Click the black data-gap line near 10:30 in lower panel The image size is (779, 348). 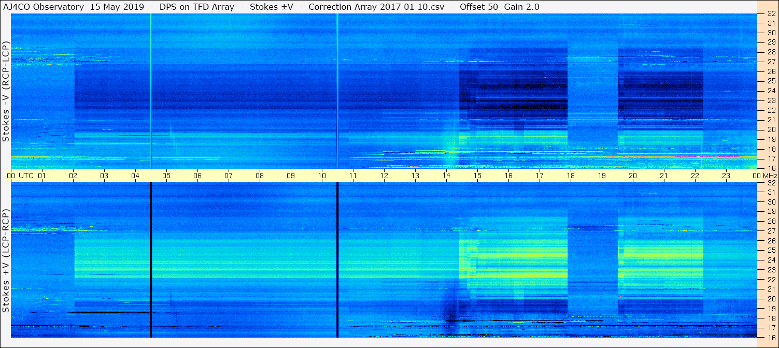(337, 260)
